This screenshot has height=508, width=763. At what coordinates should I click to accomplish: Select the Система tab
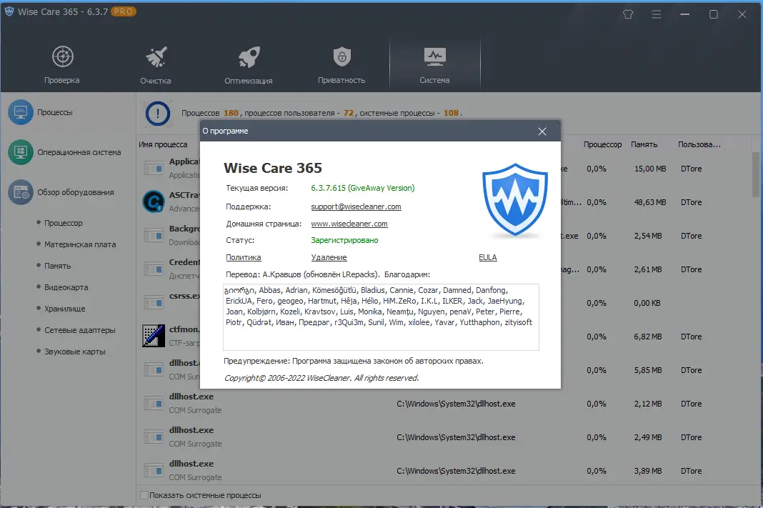coord(434,65)
